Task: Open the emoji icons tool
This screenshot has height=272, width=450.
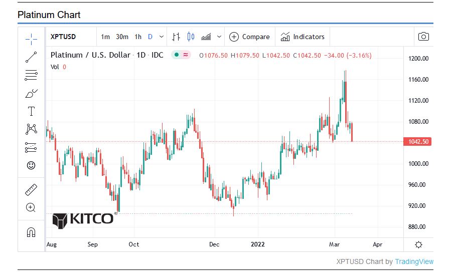Action: click(x=31, y=165)
